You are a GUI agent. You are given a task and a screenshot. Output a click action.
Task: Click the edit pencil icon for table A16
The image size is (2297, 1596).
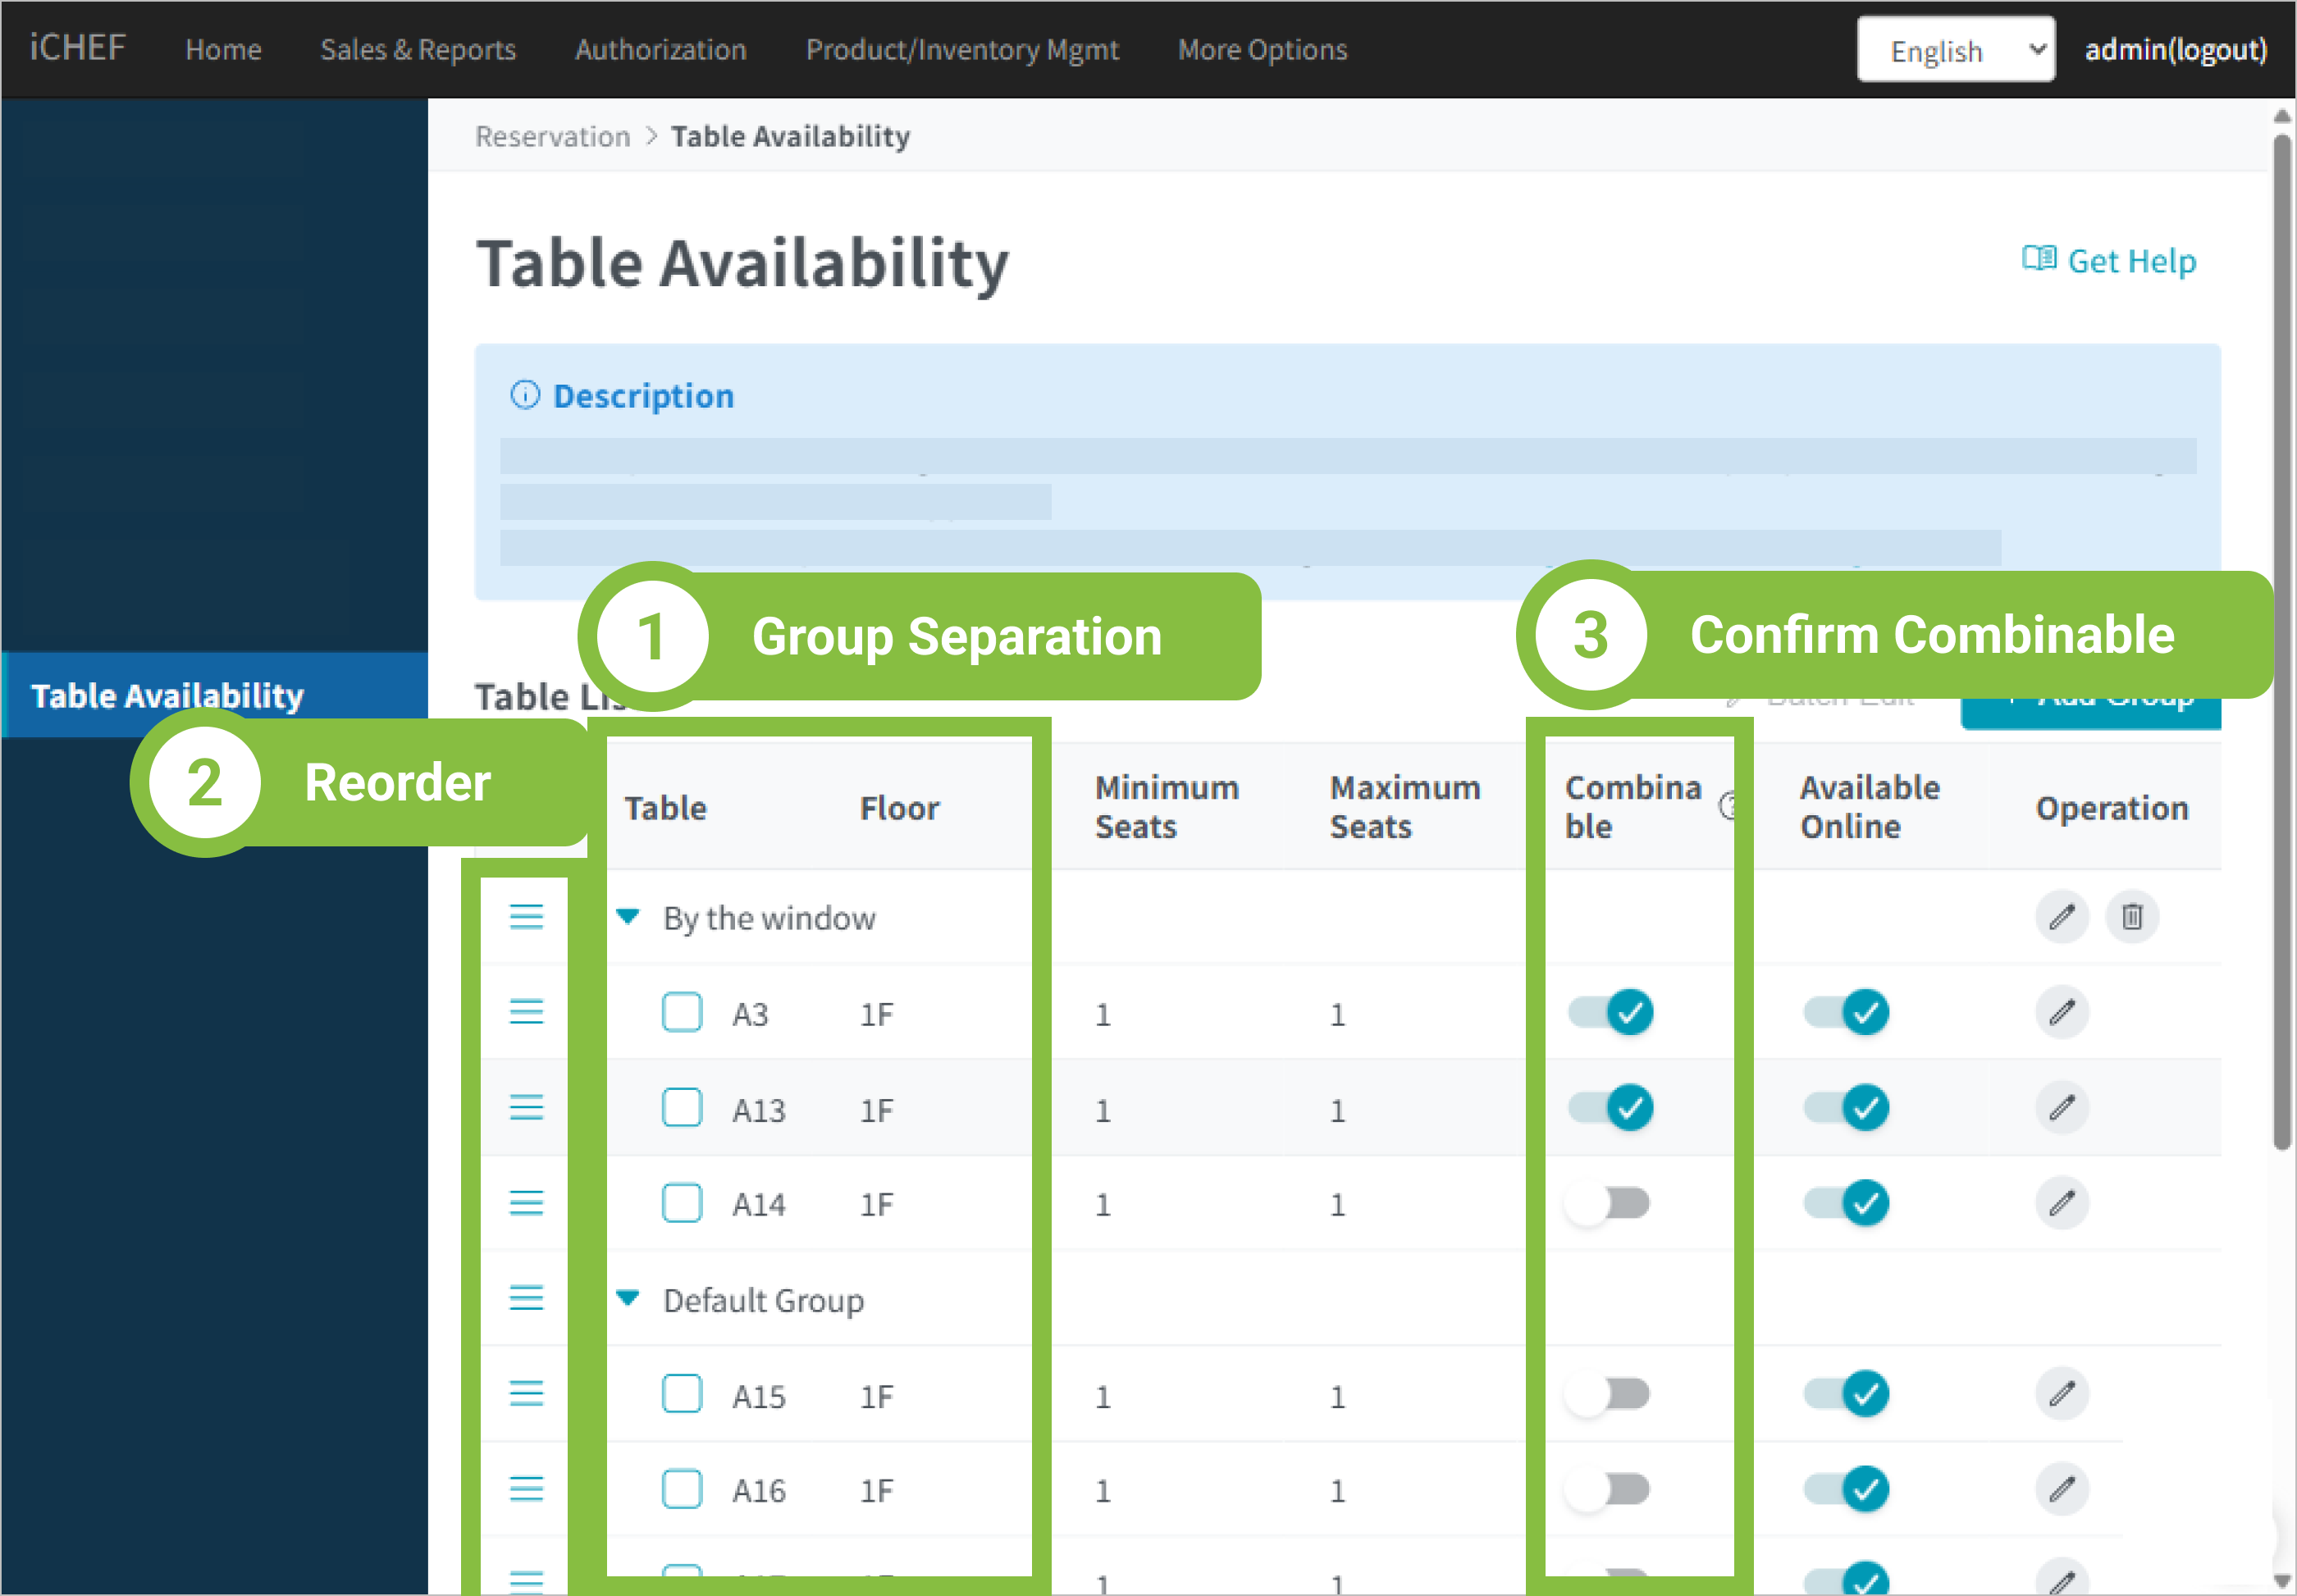(2061, 1489)
